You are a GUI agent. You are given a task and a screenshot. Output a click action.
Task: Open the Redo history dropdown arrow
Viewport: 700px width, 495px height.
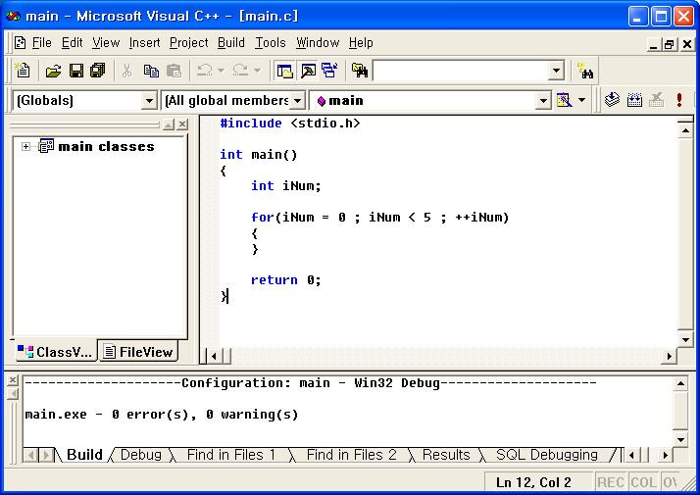(257, 70)
